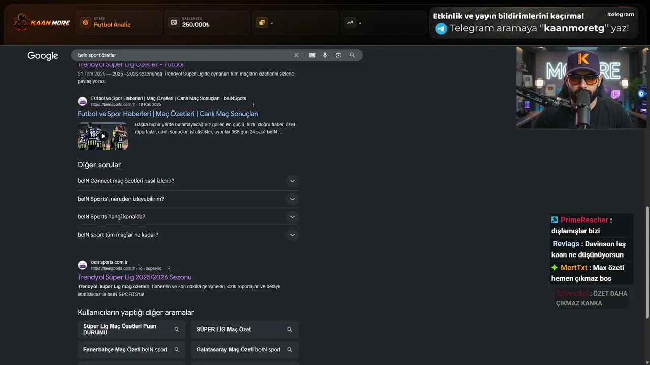Search related 'Galatasaray Maç Özeti beIN sport'

coord(245,350)
